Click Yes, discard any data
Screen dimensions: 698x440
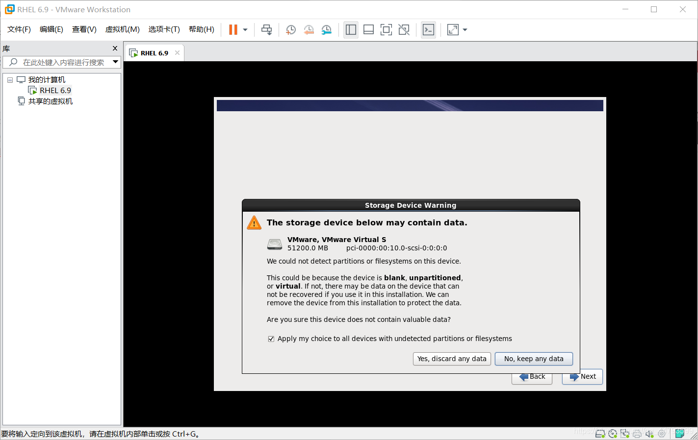(x=452, y=359)
